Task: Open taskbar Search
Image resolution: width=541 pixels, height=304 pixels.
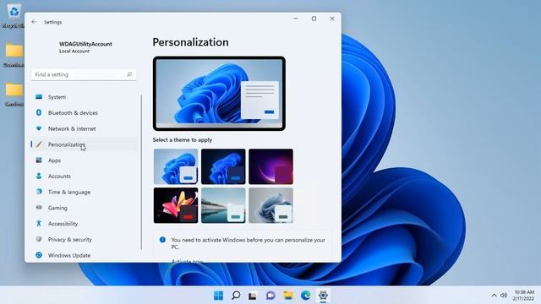Action: pyautogui.click(x=236, y=296)
